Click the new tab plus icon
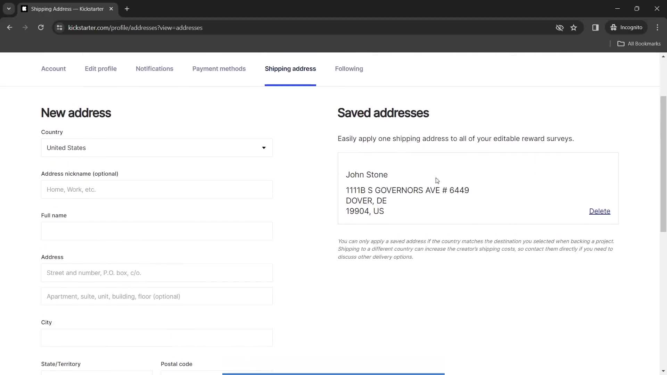Image resolution: width=667 pixels, height=375 pixels. [127, 9]
